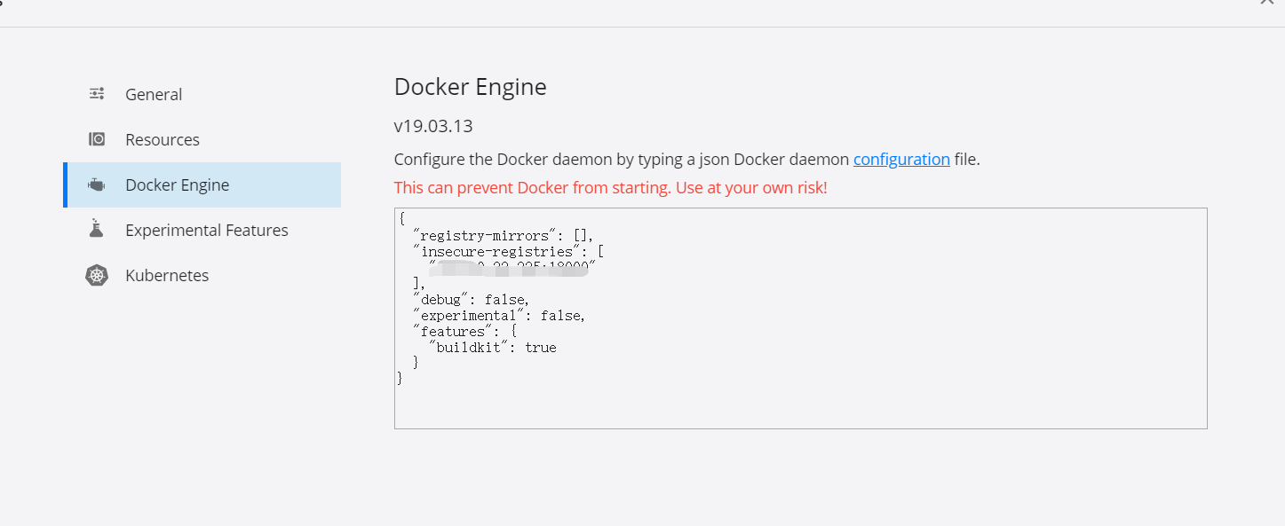Click the v19.03.13 version text
This screenshot has height=526, width=1285.
tap(432, 125)
